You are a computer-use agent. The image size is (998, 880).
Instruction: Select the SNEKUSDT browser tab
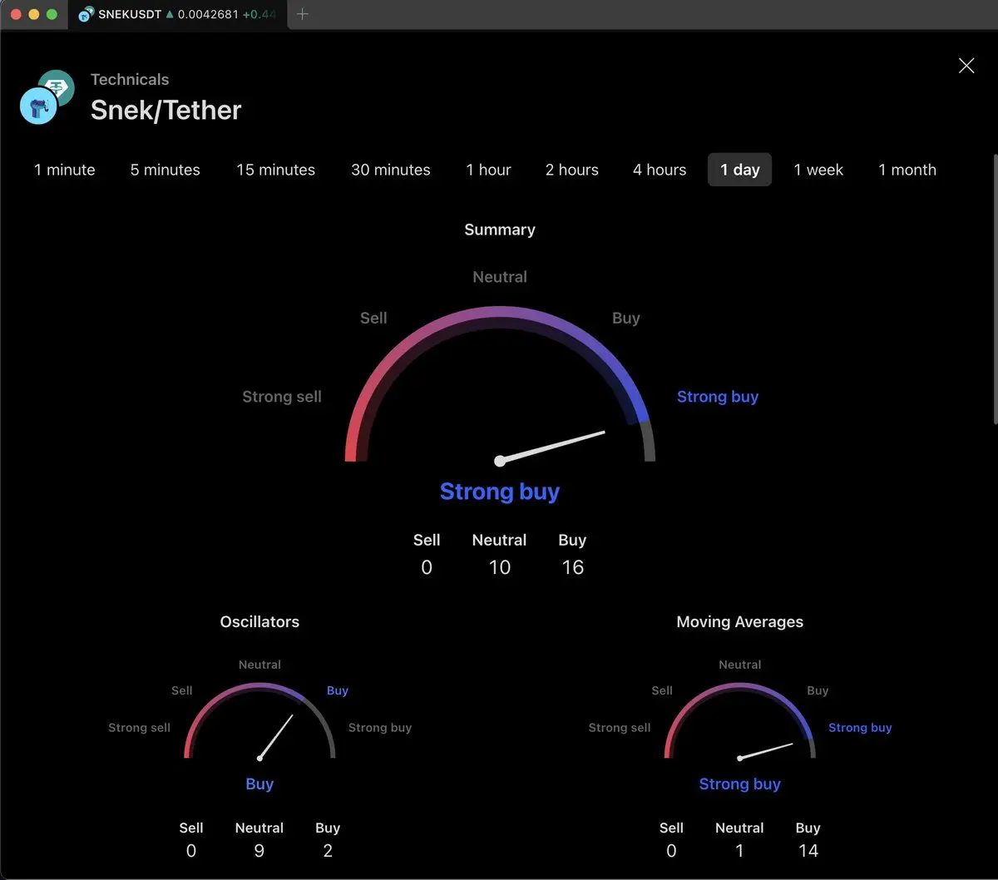(177, 15)
